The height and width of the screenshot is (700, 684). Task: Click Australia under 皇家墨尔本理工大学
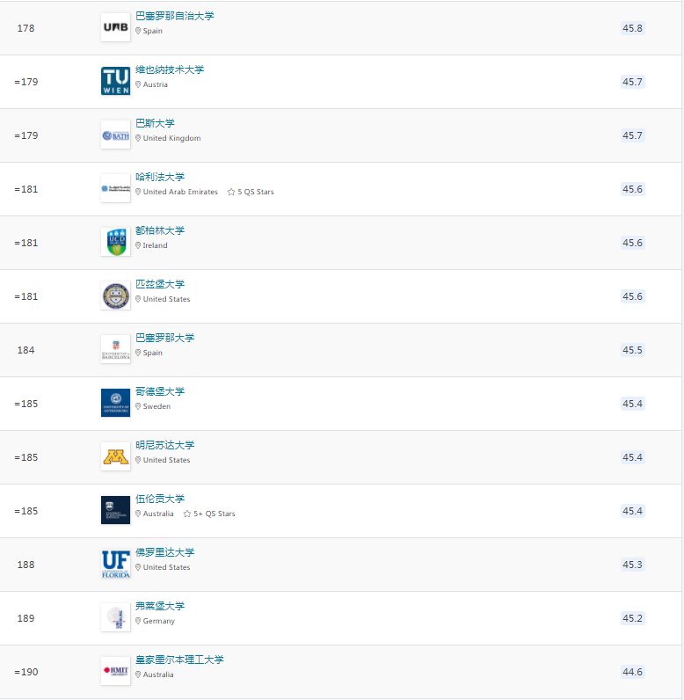[158, 674]
